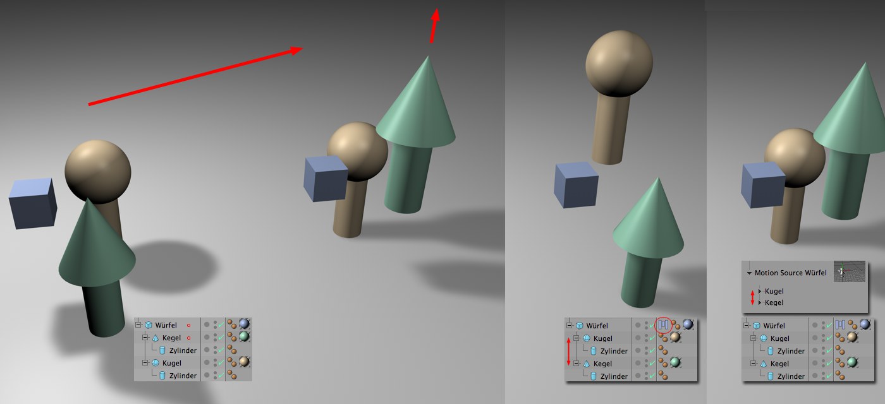Image resolution: width=885 pixels, height=404 pixels.
Task: Select the 'Motion Source Würfel' label
Action: point(791,273)
